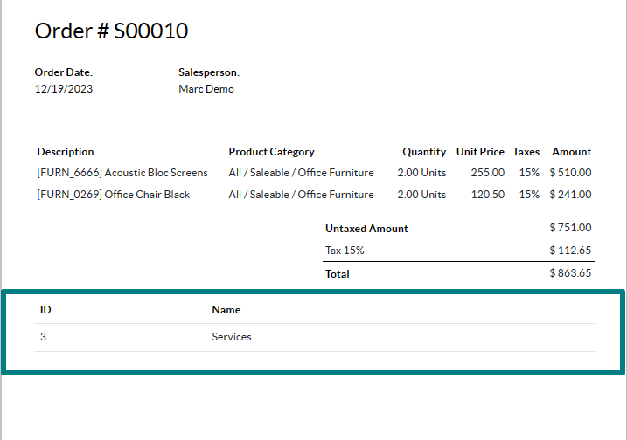Image resolution: width=627 pixels, height=440 pixels.
Task: Click the Unit Price column header
Action: (x=480, y=152)
